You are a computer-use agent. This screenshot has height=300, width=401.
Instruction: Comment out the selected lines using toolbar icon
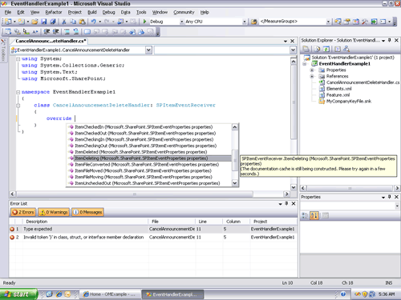point(67,32)
